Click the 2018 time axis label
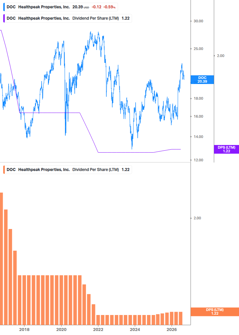The height and width of the screenshot is (335, 239). pos(24,329)
